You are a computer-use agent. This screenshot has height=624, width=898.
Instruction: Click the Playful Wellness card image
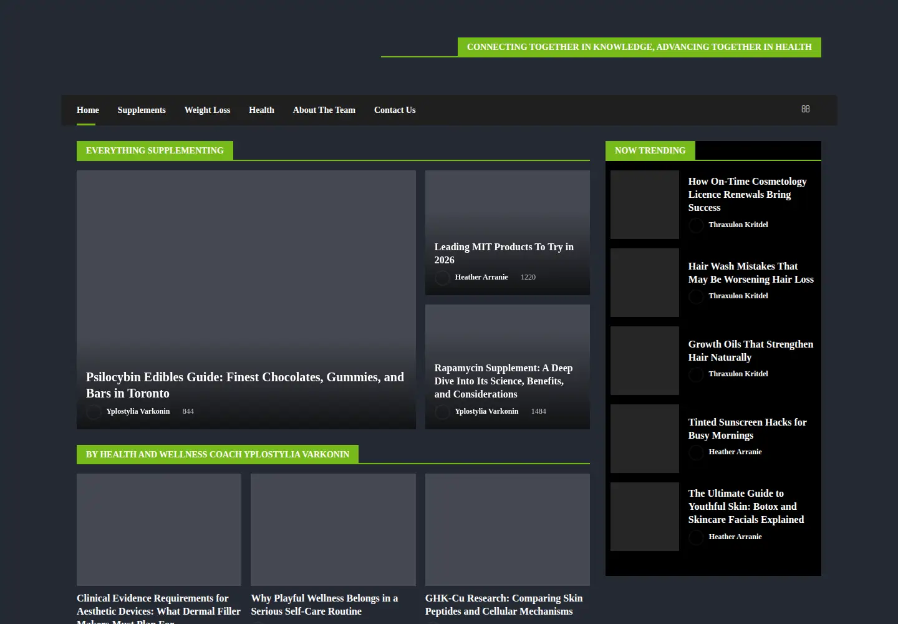click(333, 530)
